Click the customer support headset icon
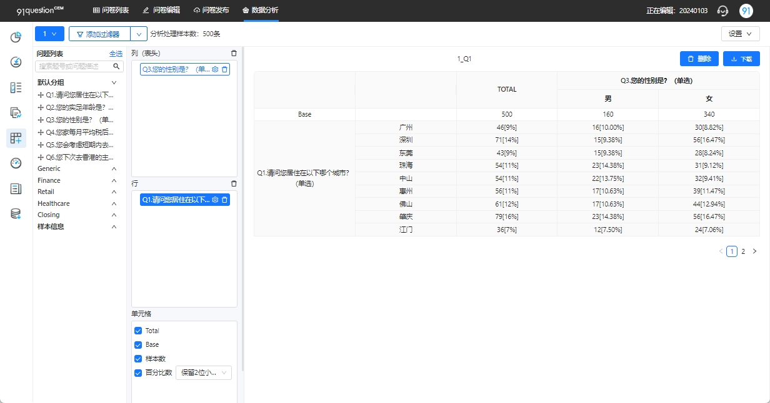 pyautogui.click(x=723, y=11)
